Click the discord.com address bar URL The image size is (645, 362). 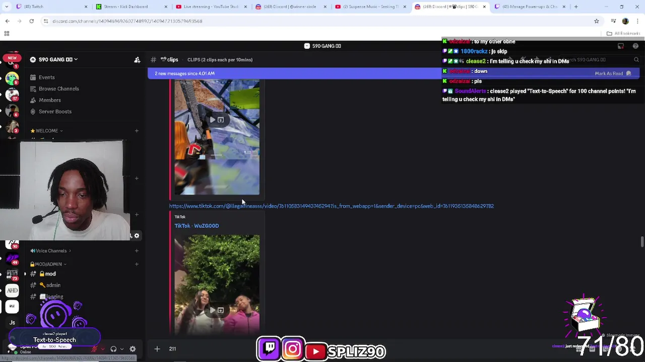click(127, 21)
